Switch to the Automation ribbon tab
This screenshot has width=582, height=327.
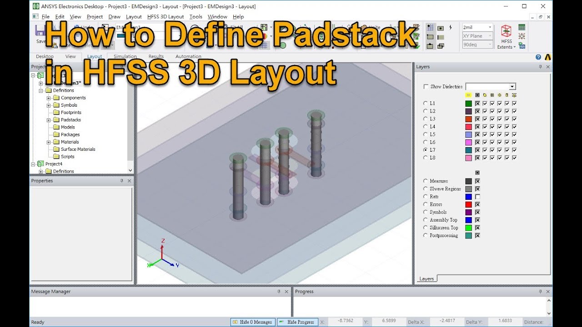coord(188,57)
